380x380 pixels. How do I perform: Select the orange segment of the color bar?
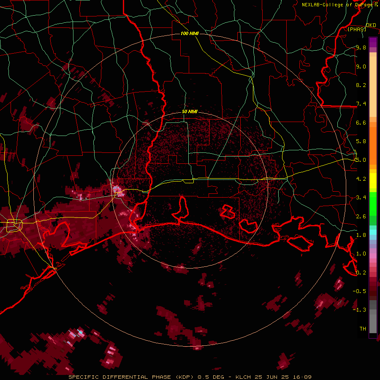tap(373, 145)
